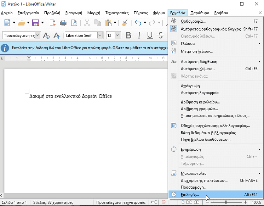Click 100% zoom level in status bar

[x=256, y=202]
